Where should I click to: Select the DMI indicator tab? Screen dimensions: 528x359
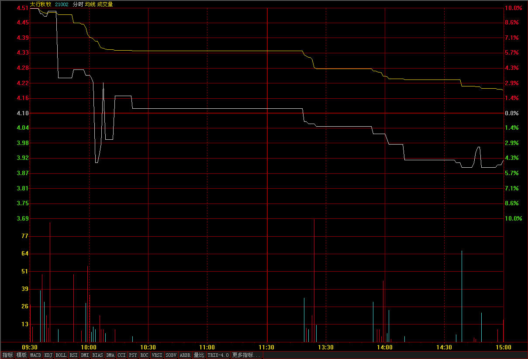tap(85, 355)
